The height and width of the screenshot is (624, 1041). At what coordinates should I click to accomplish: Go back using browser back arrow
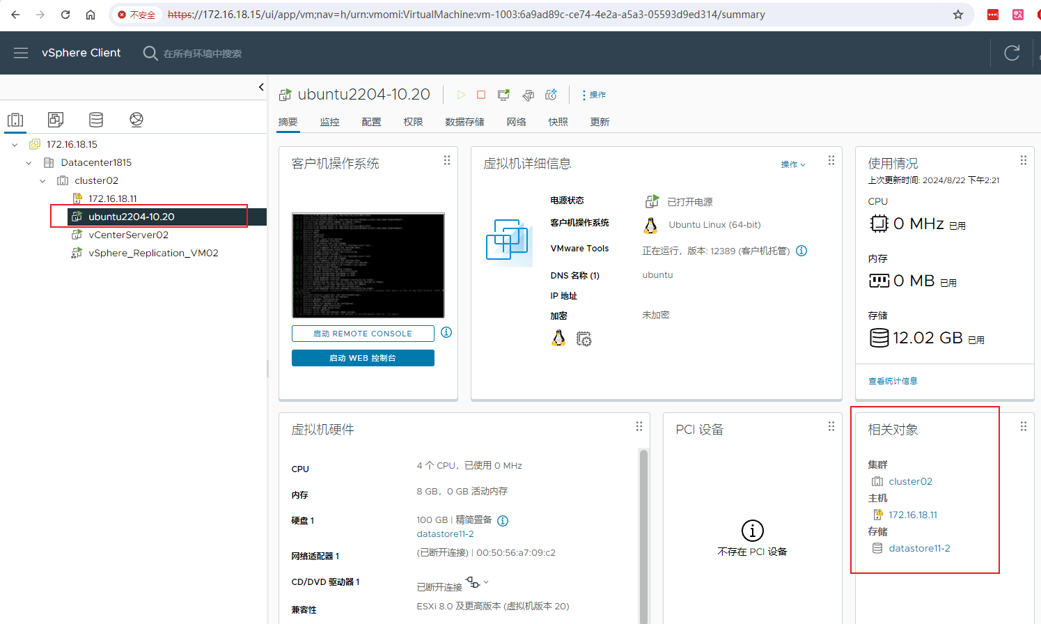pyautogui.click(x=15, y=15)
